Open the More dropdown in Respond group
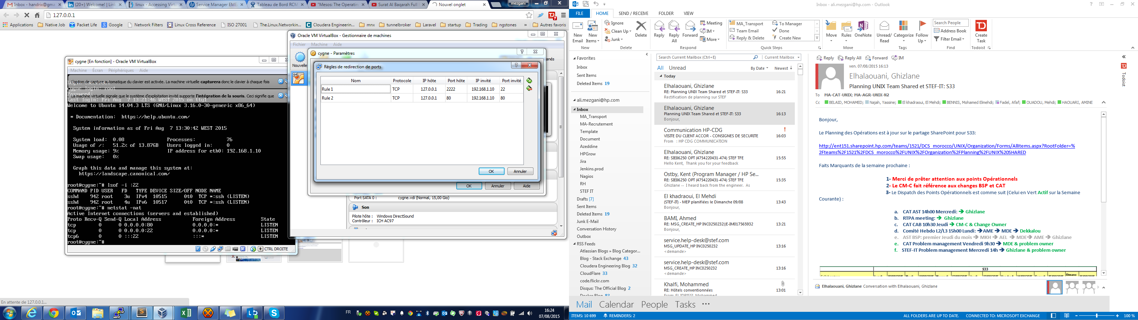 pos(709,39)
